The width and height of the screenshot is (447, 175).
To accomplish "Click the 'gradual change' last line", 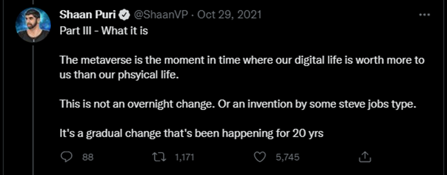I will (192, 133).
